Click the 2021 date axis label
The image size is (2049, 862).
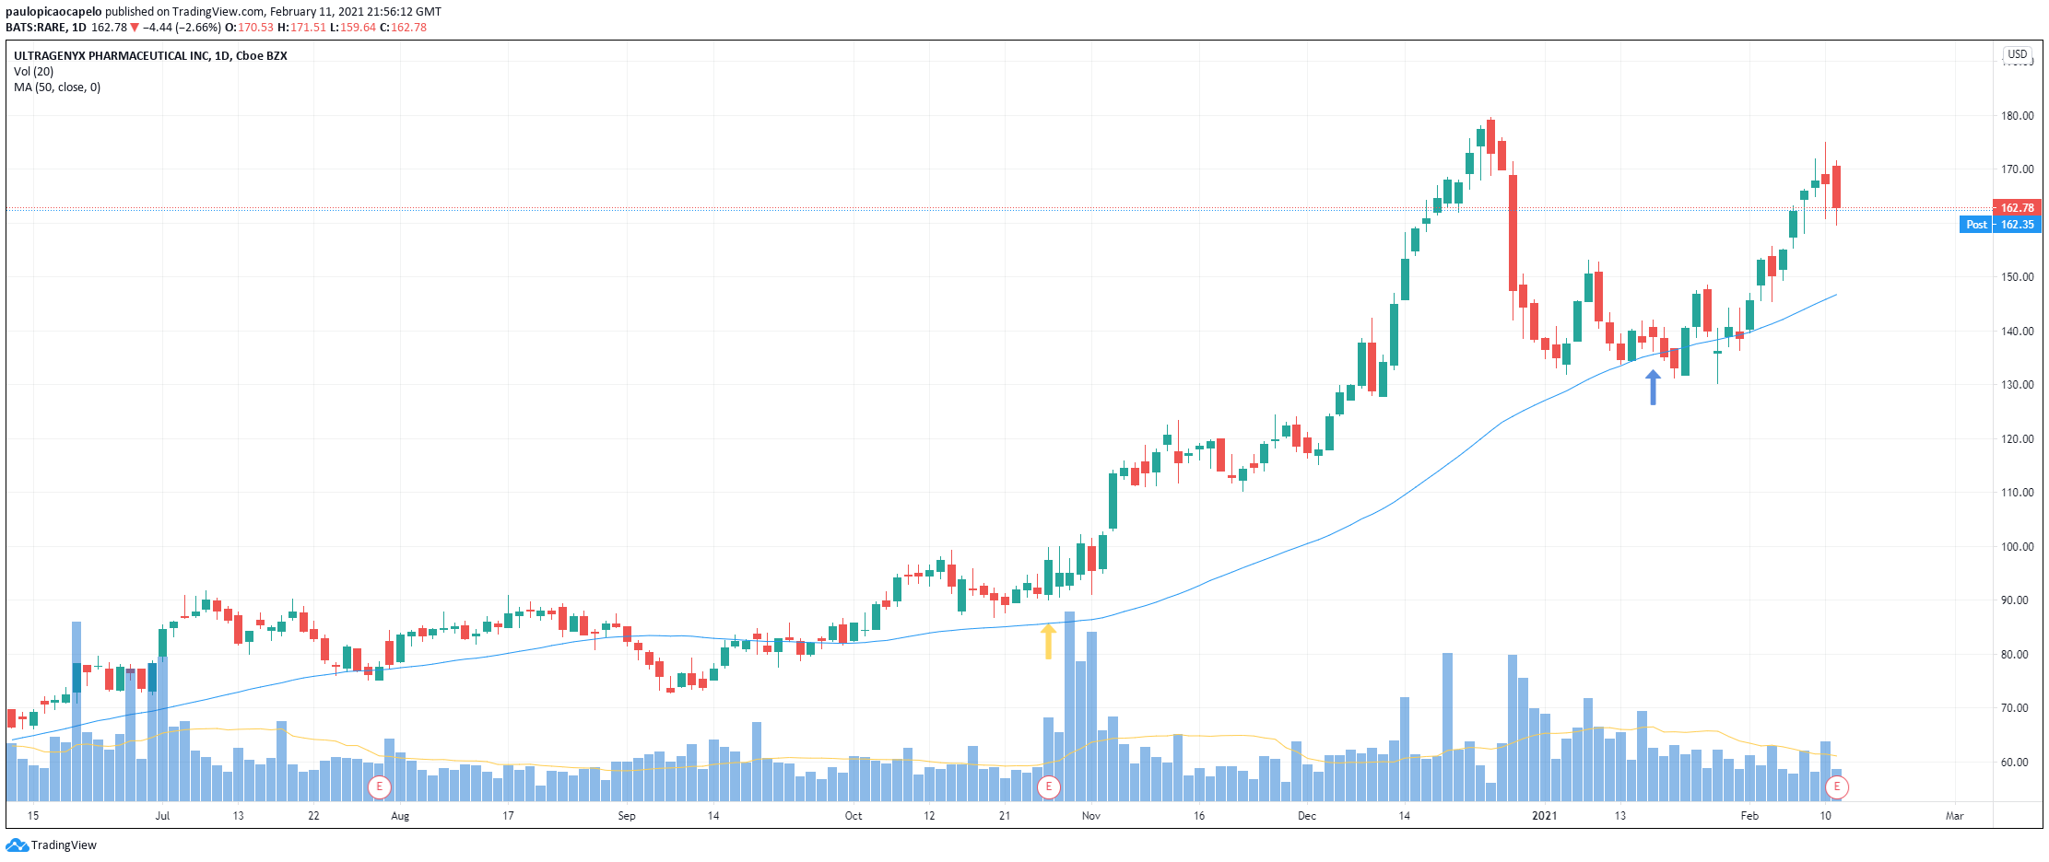tap(1545, 816)
